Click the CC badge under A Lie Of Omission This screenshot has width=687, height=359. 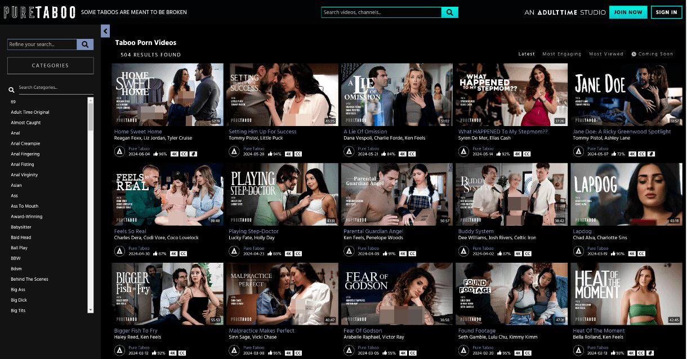point(412,154)
